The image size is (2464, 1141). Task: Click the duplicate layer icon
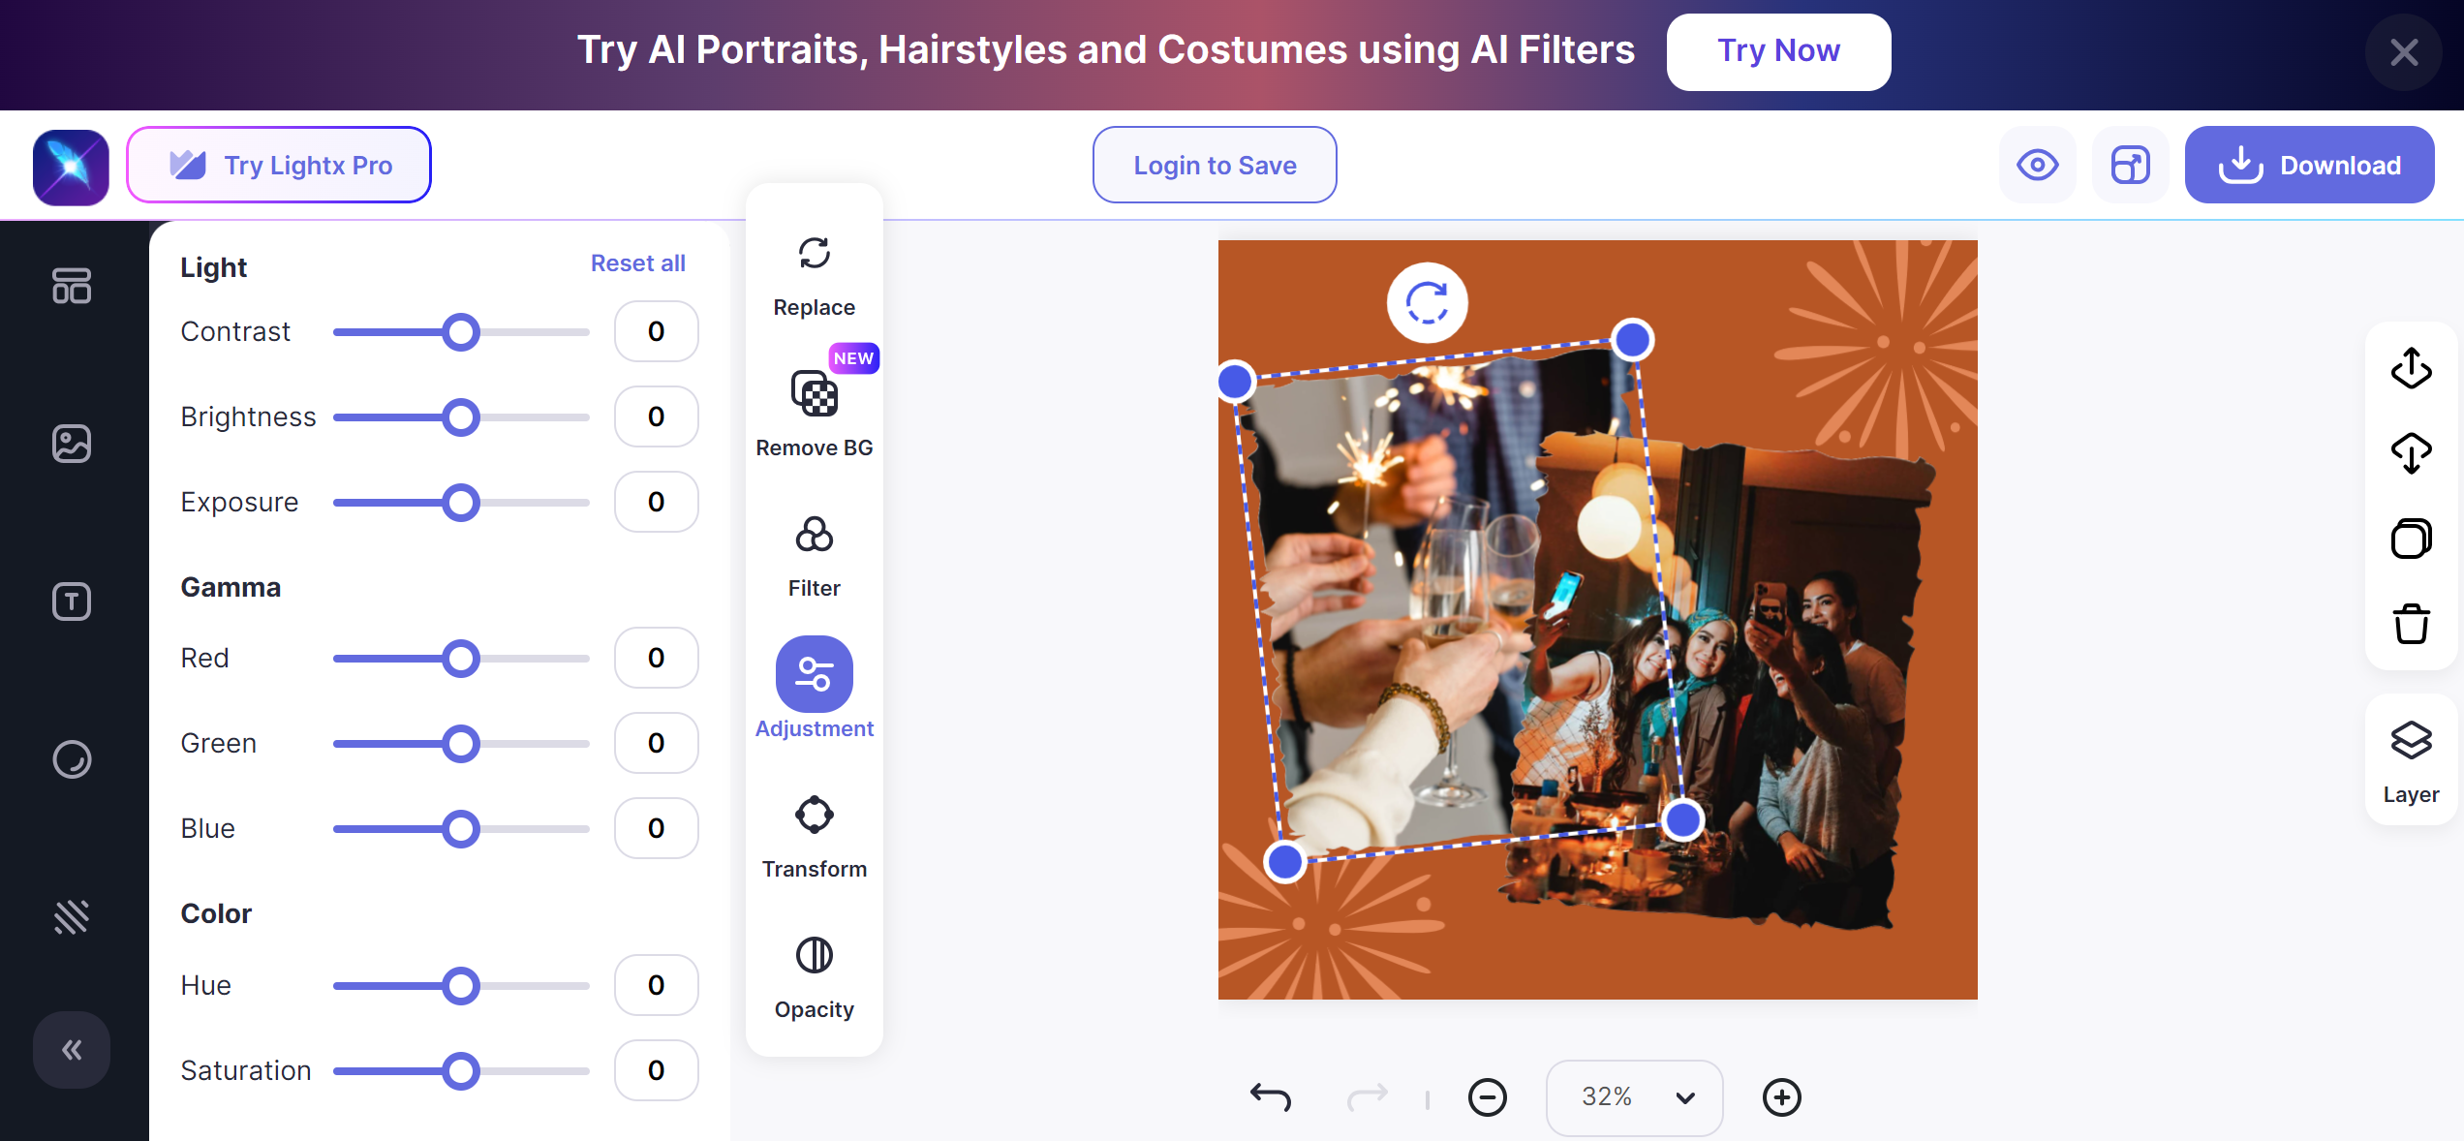click(2411, 539)
